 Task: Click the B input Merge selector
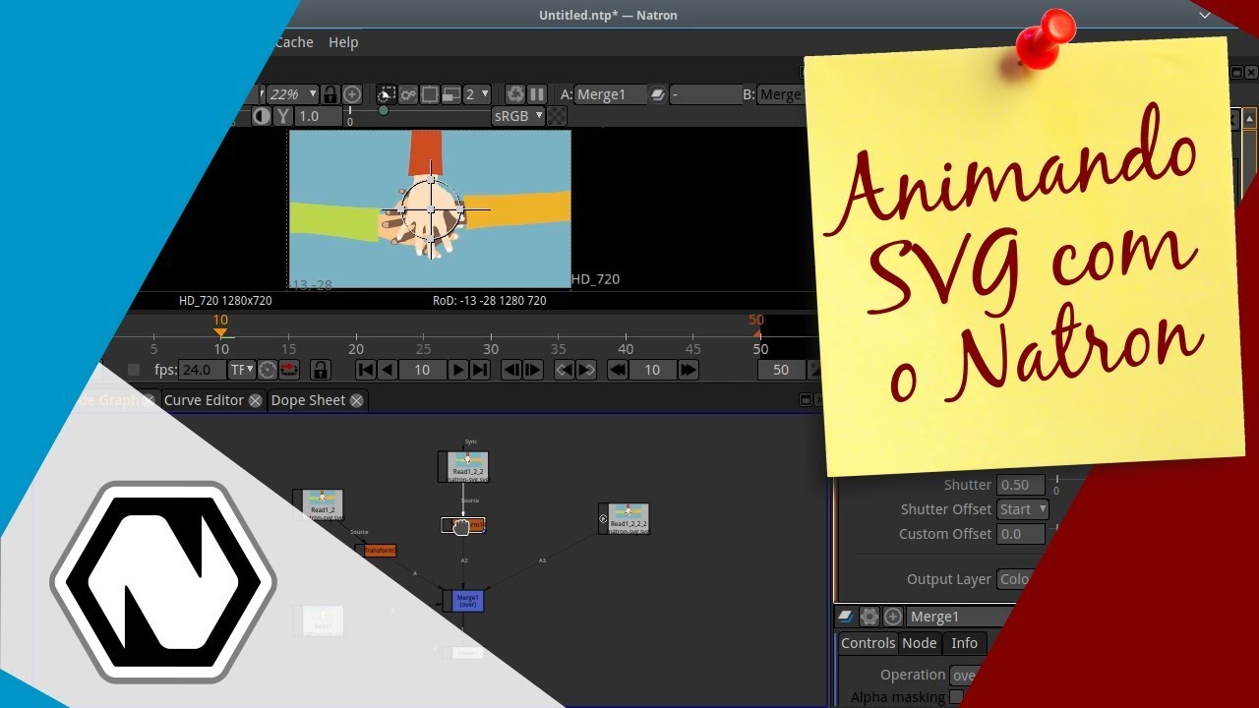781,94
